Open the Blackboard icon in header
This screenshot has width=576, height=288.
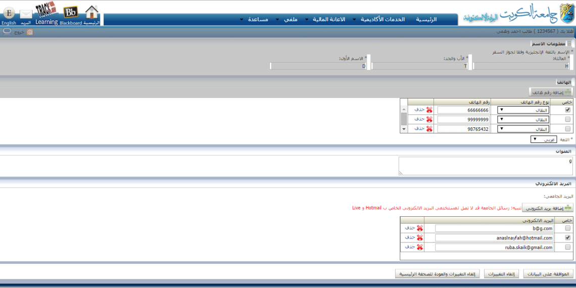(x=71, y=13)
